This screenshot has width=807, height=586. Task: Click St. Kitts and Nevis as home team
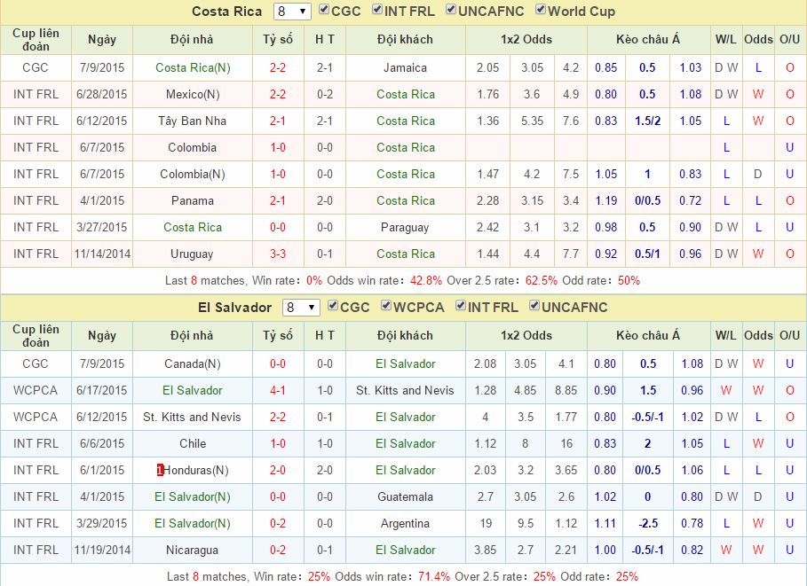(x=192, y=417)
